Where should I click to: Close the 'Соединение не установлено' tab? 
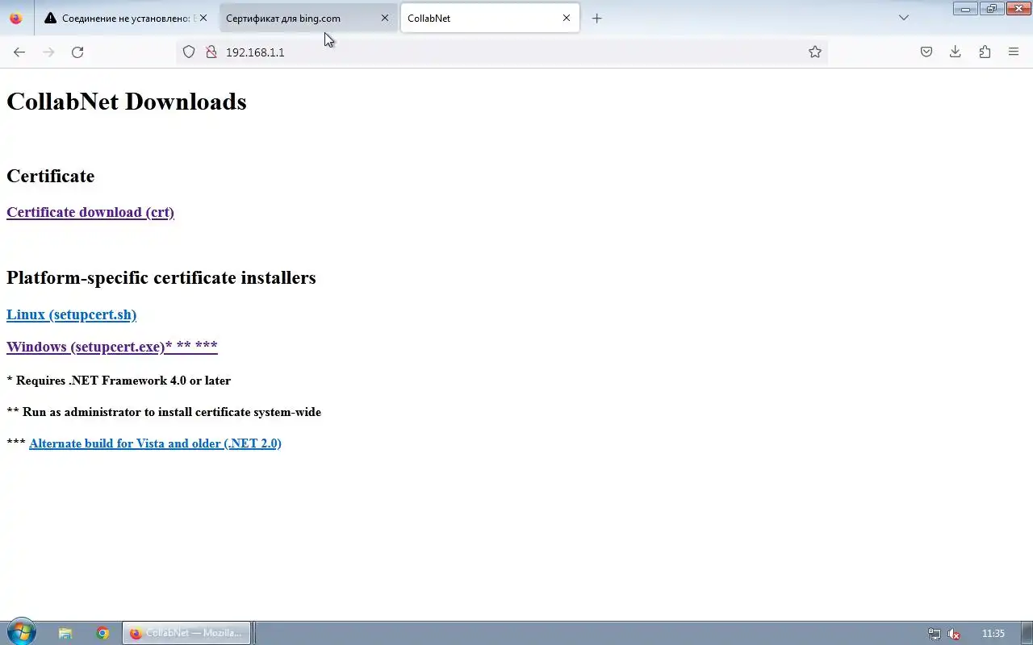click(x=203, y=18)
